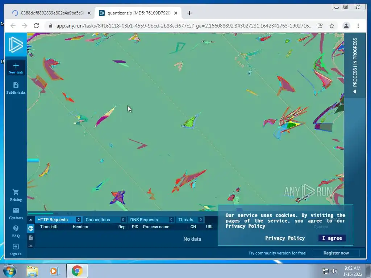Image resolution: width=371 pixels, height=278 pixels.
Task: Share this page via share icon
Action: coord(320,26)
